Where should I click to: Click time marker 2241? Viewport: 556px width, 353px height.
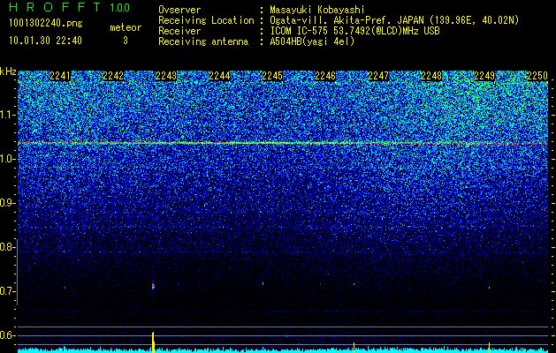(60, 76)
